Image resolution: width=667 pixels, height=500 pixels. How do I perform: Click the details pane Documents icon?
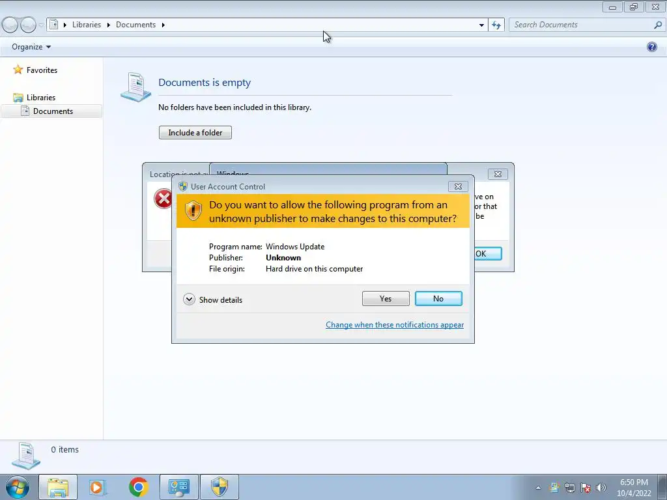[x=26, y=456]
